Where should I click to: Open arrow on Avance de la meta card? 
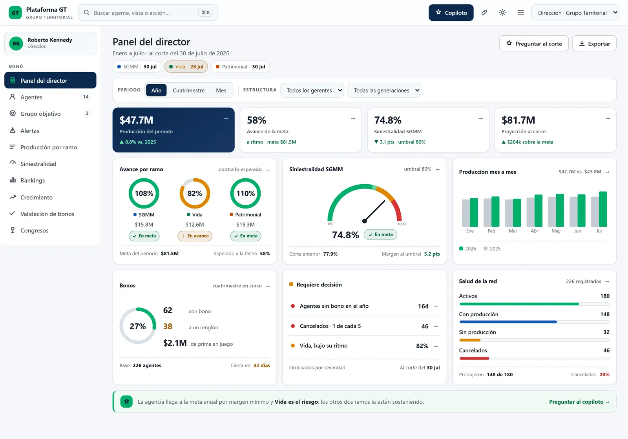[353, 118]
